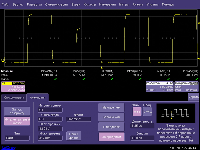Viewport: 200px width, 150px height.
Task: Open the 'Измерения' menu
Action: (x=107, y=4)
